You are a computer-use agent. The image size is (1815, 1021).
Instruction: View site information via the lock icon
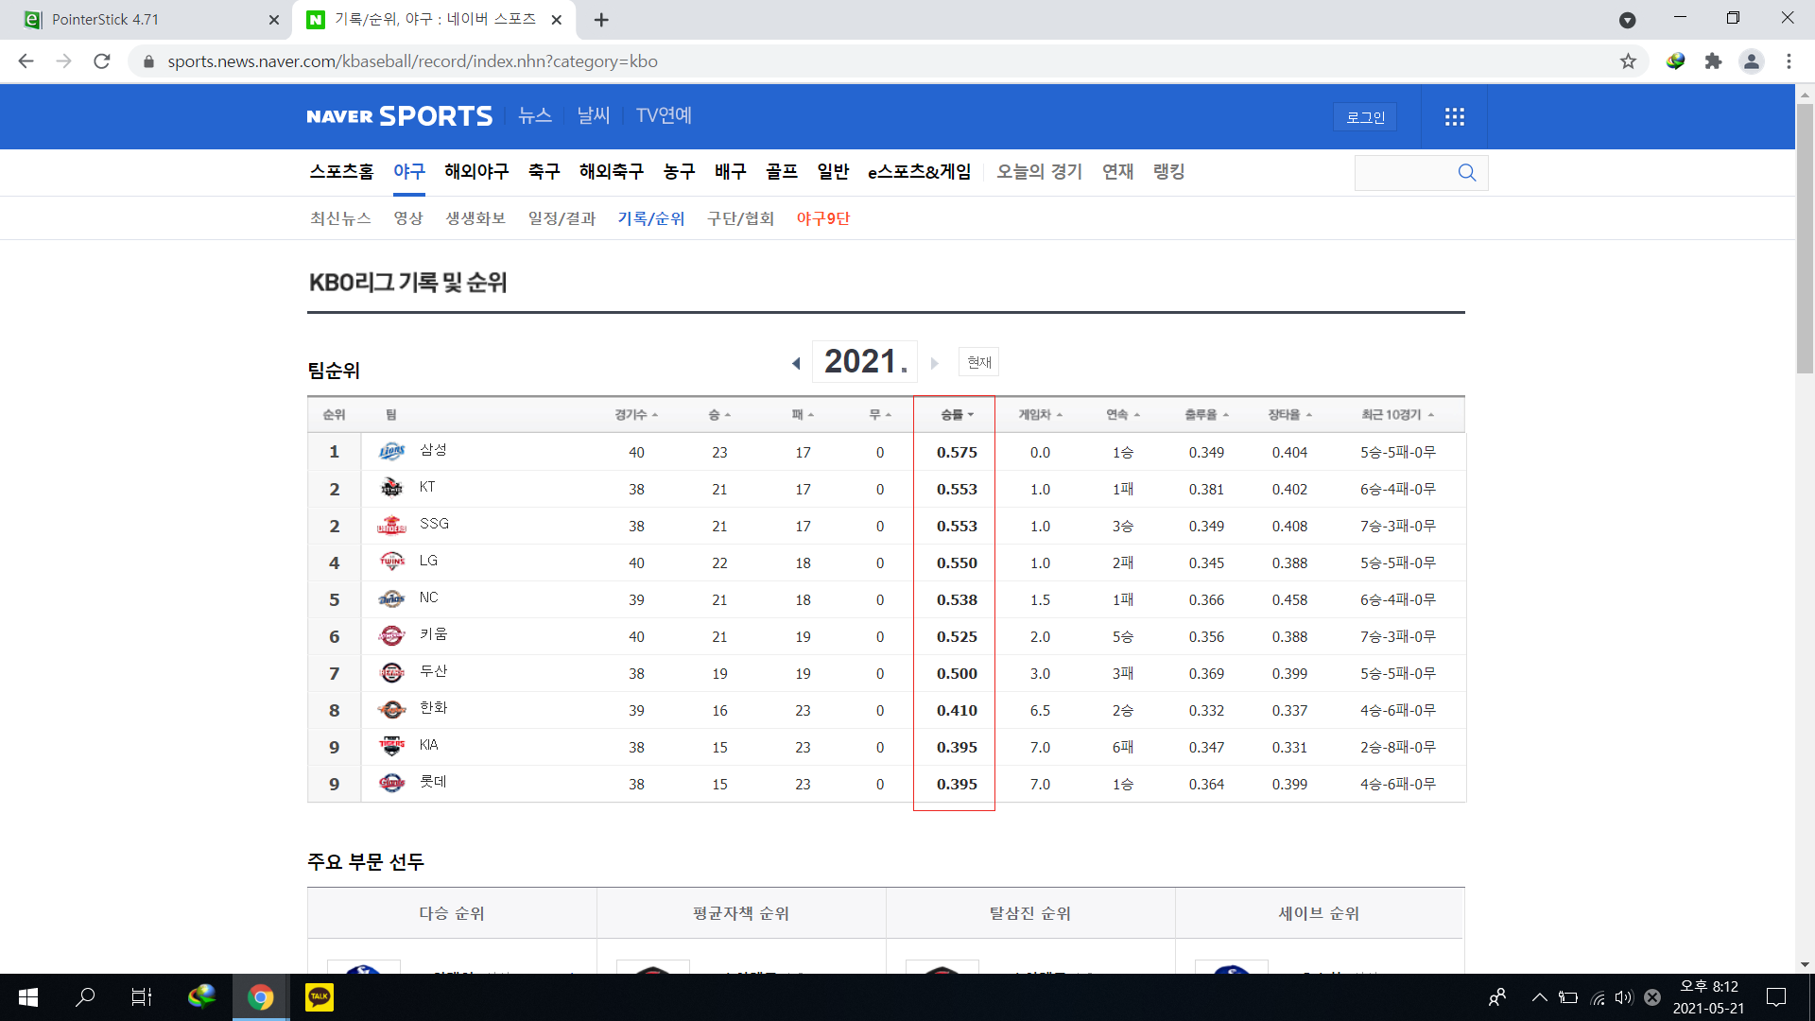pos(148,61)
